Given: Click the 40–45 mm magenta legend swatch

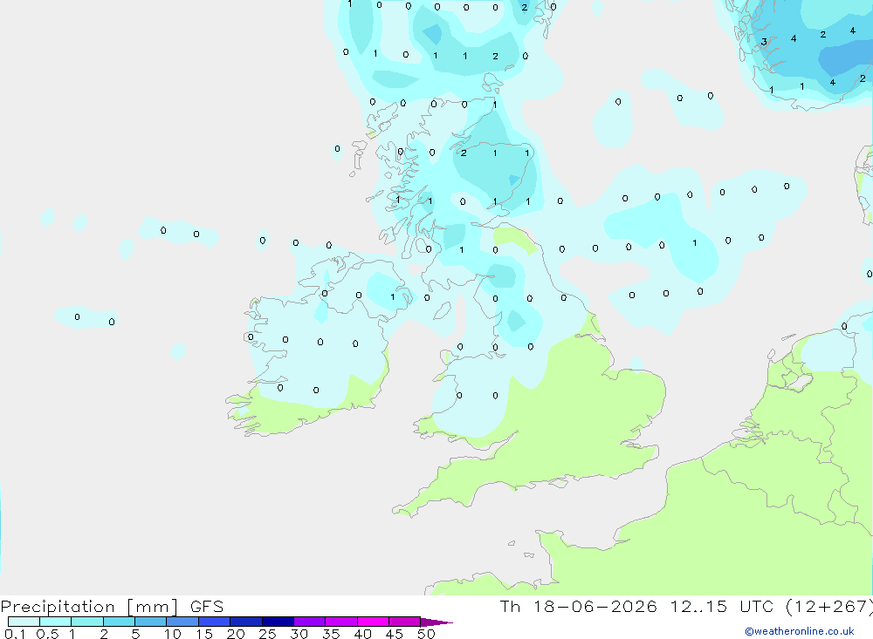Looking at the screenshot, I should click(373, 622).
